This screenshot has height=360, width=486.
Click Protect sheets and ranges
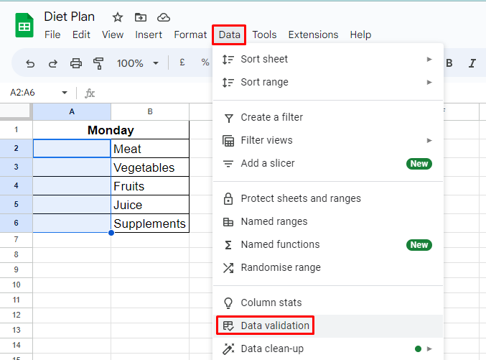[300, 198]
